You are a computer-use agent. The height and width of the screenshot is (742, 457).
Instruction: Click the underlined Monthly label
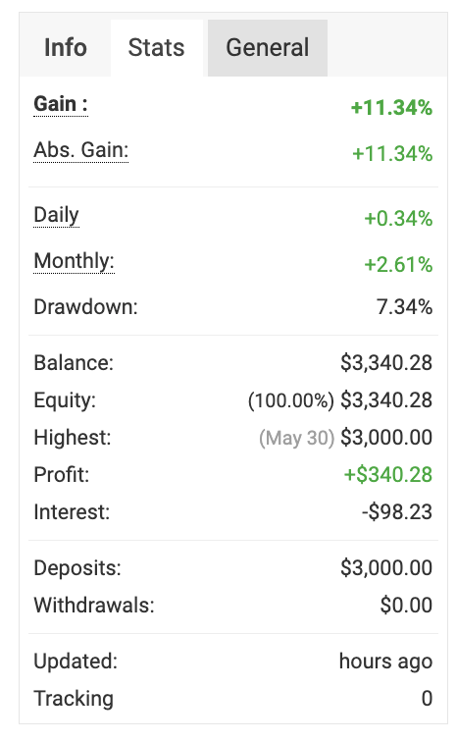(74, 261)
